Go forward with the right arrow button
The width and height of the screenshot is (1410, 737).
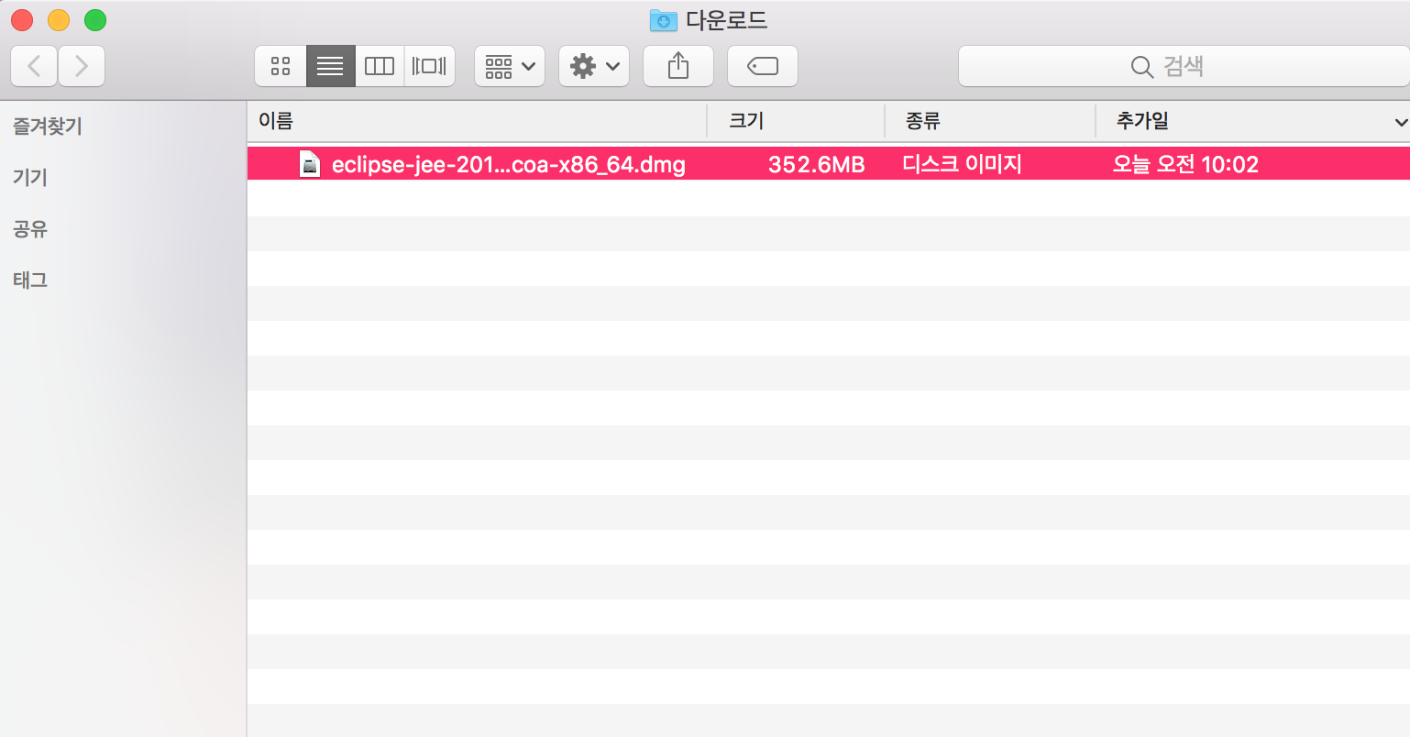(82, 66)
